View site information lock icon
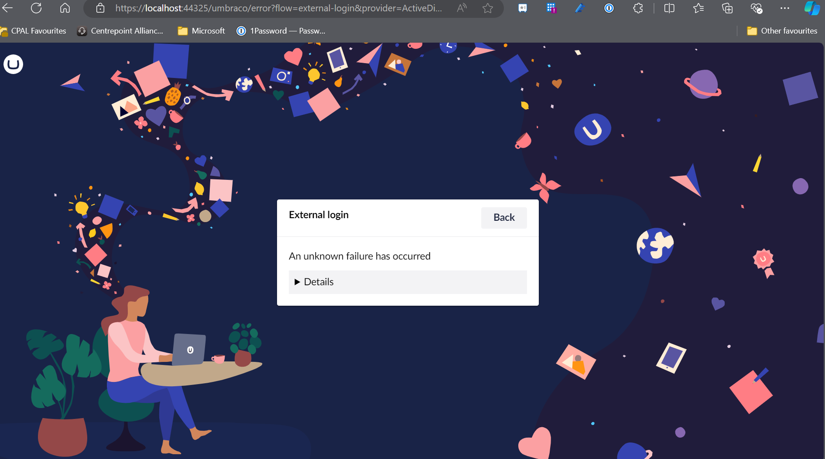825x459 pixels. tap(100, 8)
